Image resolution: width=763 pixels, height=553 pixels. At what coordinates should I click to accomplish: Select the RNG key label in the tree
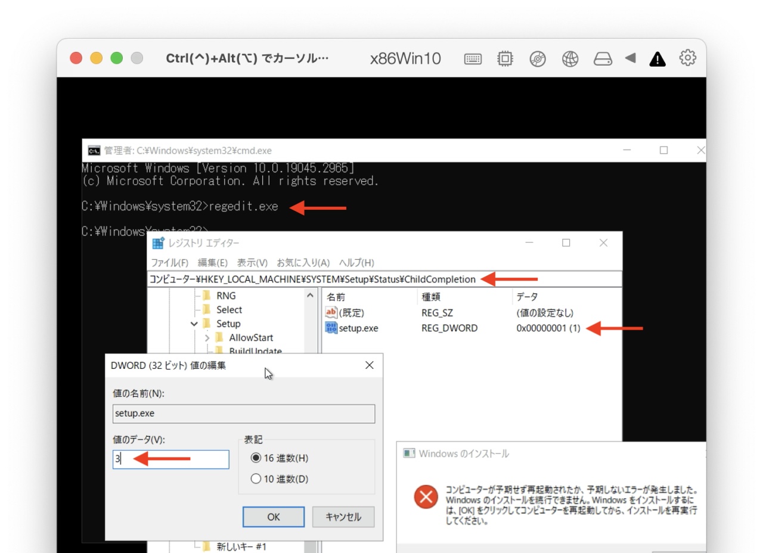point(226,296)
